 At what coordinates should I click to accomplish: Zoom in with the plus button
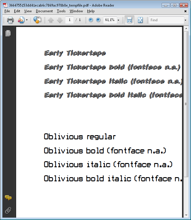[x=98, y=20]
